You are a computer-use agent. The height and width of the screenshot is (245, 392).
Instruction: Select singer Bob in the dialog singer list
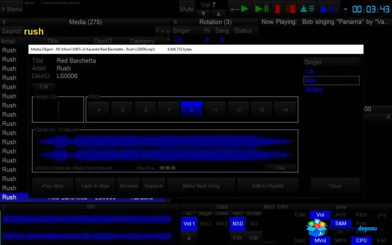click(x=331, y=81)
